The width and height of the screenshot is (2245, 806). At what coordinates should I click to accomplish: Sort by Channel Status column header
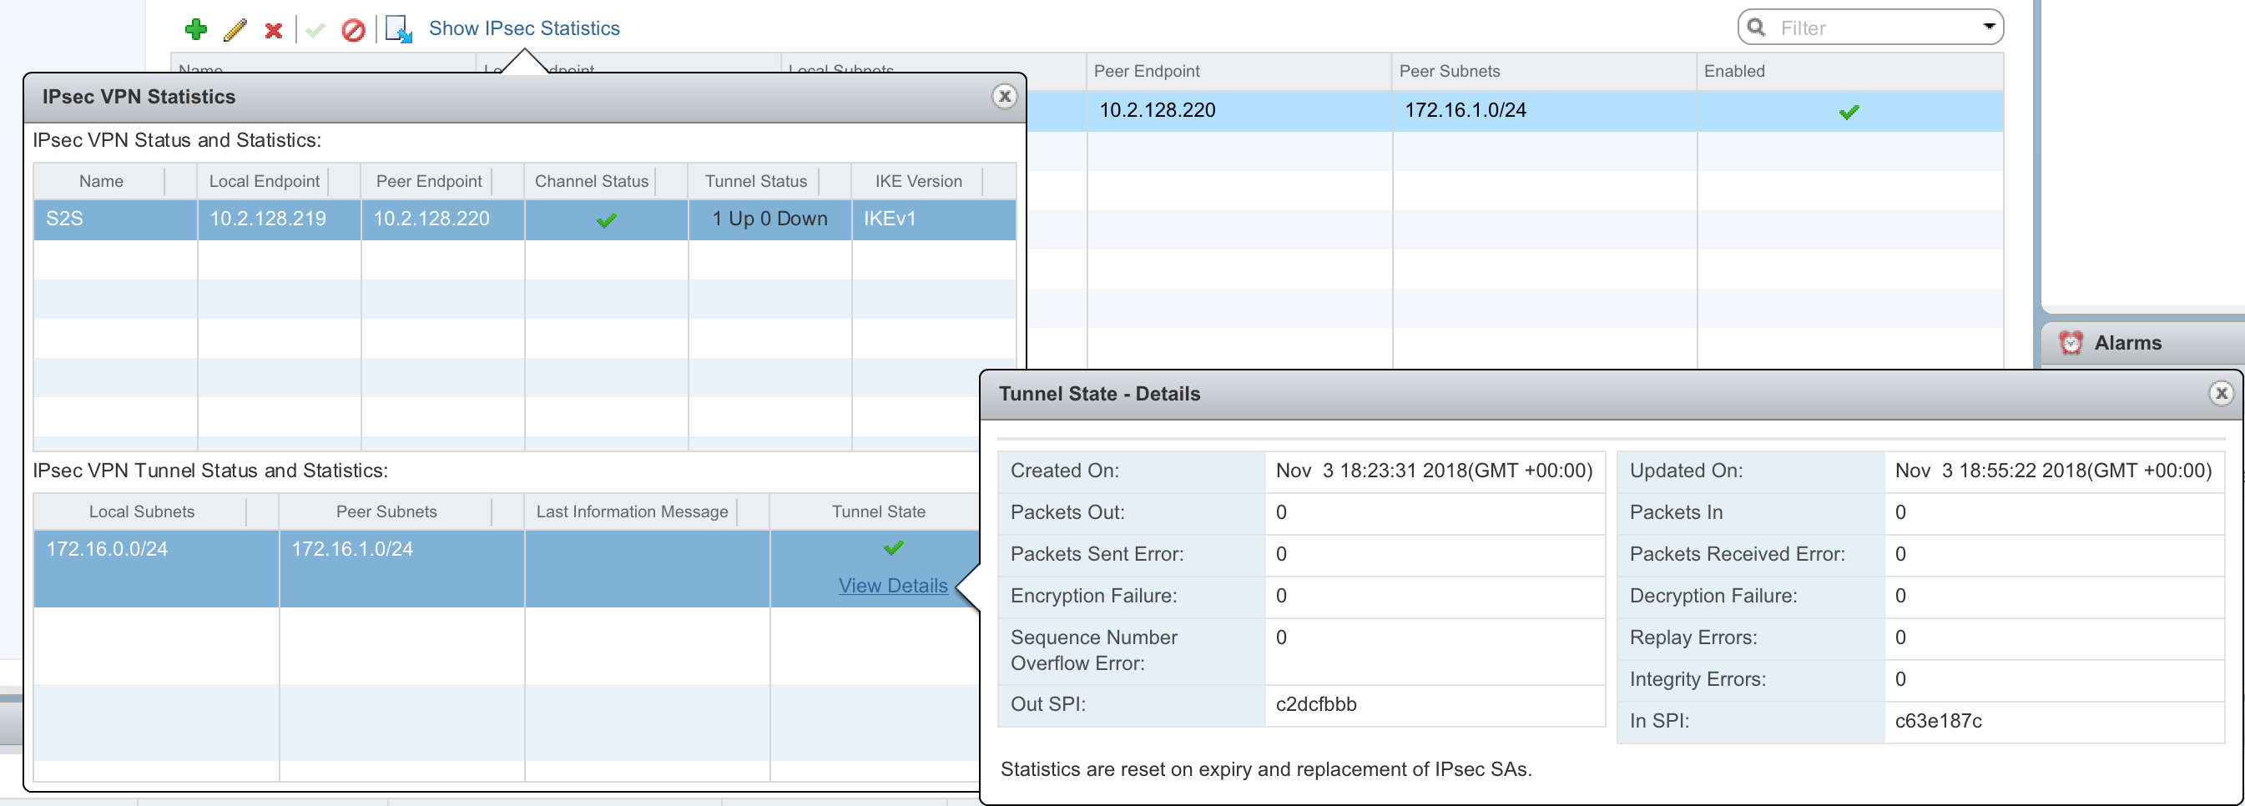[591, 181]
